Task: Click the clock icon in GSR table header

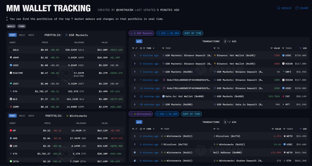Action: (141, 48)
